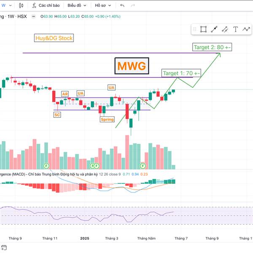Select the AR annotation label
The width and height of the screenshot is (253, 253).
(65, 94)
